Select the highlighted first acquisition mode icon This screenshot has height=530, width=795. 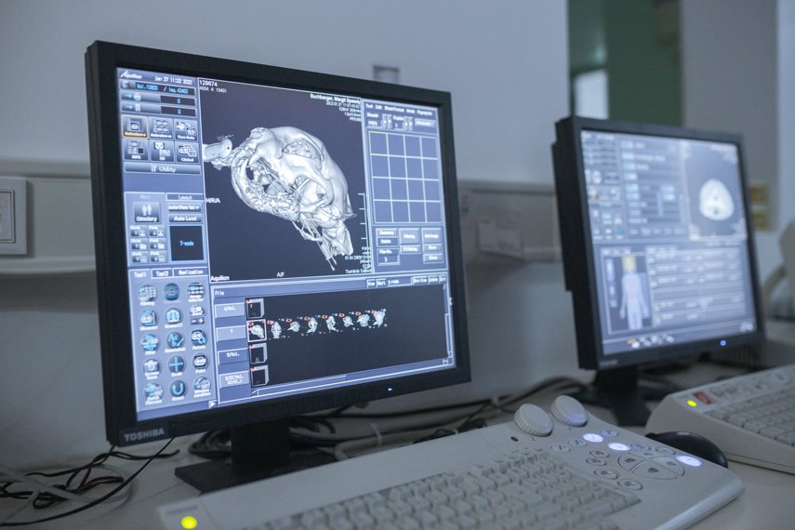click(134, 126)
